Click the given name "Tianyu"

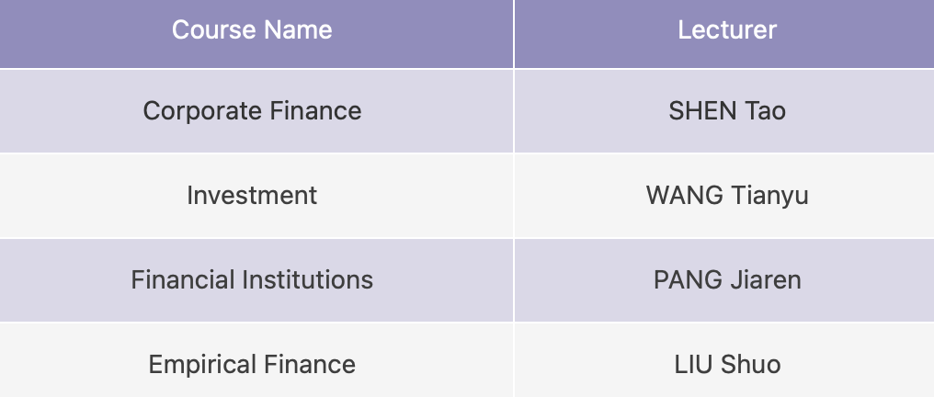[769, 195]
